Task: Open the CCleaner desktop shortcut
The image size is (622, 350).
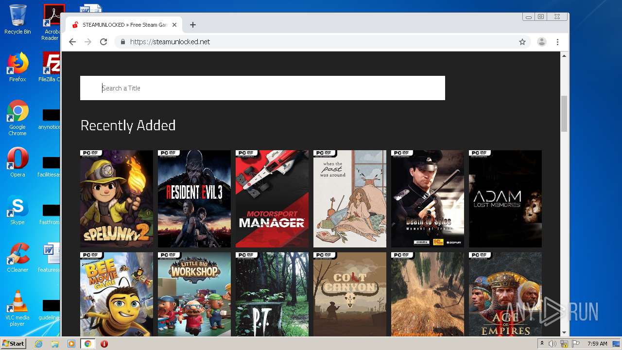Action: (17, 258)
